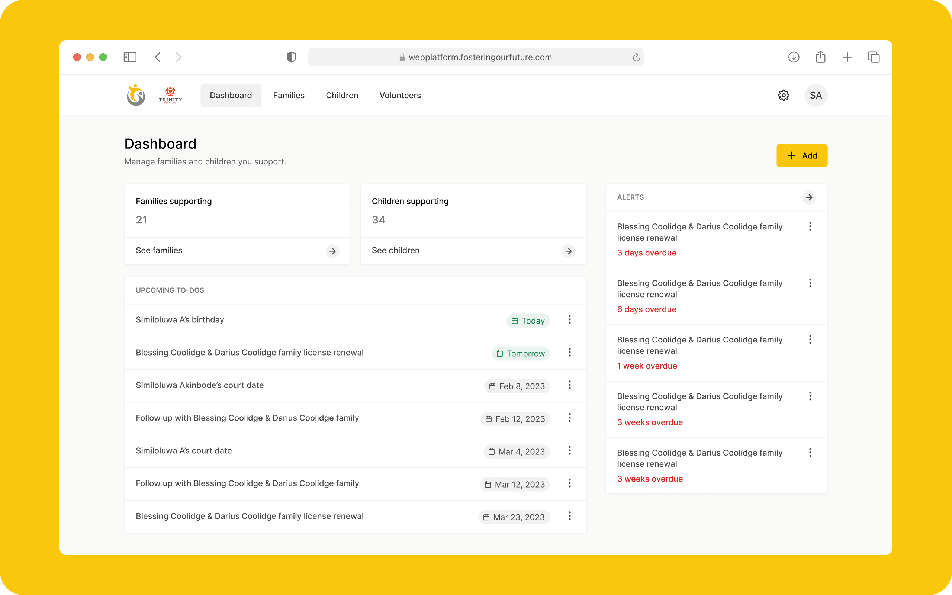Click the Fostering Our Future logo
The image size is (952, 595).
click(136, 95)
